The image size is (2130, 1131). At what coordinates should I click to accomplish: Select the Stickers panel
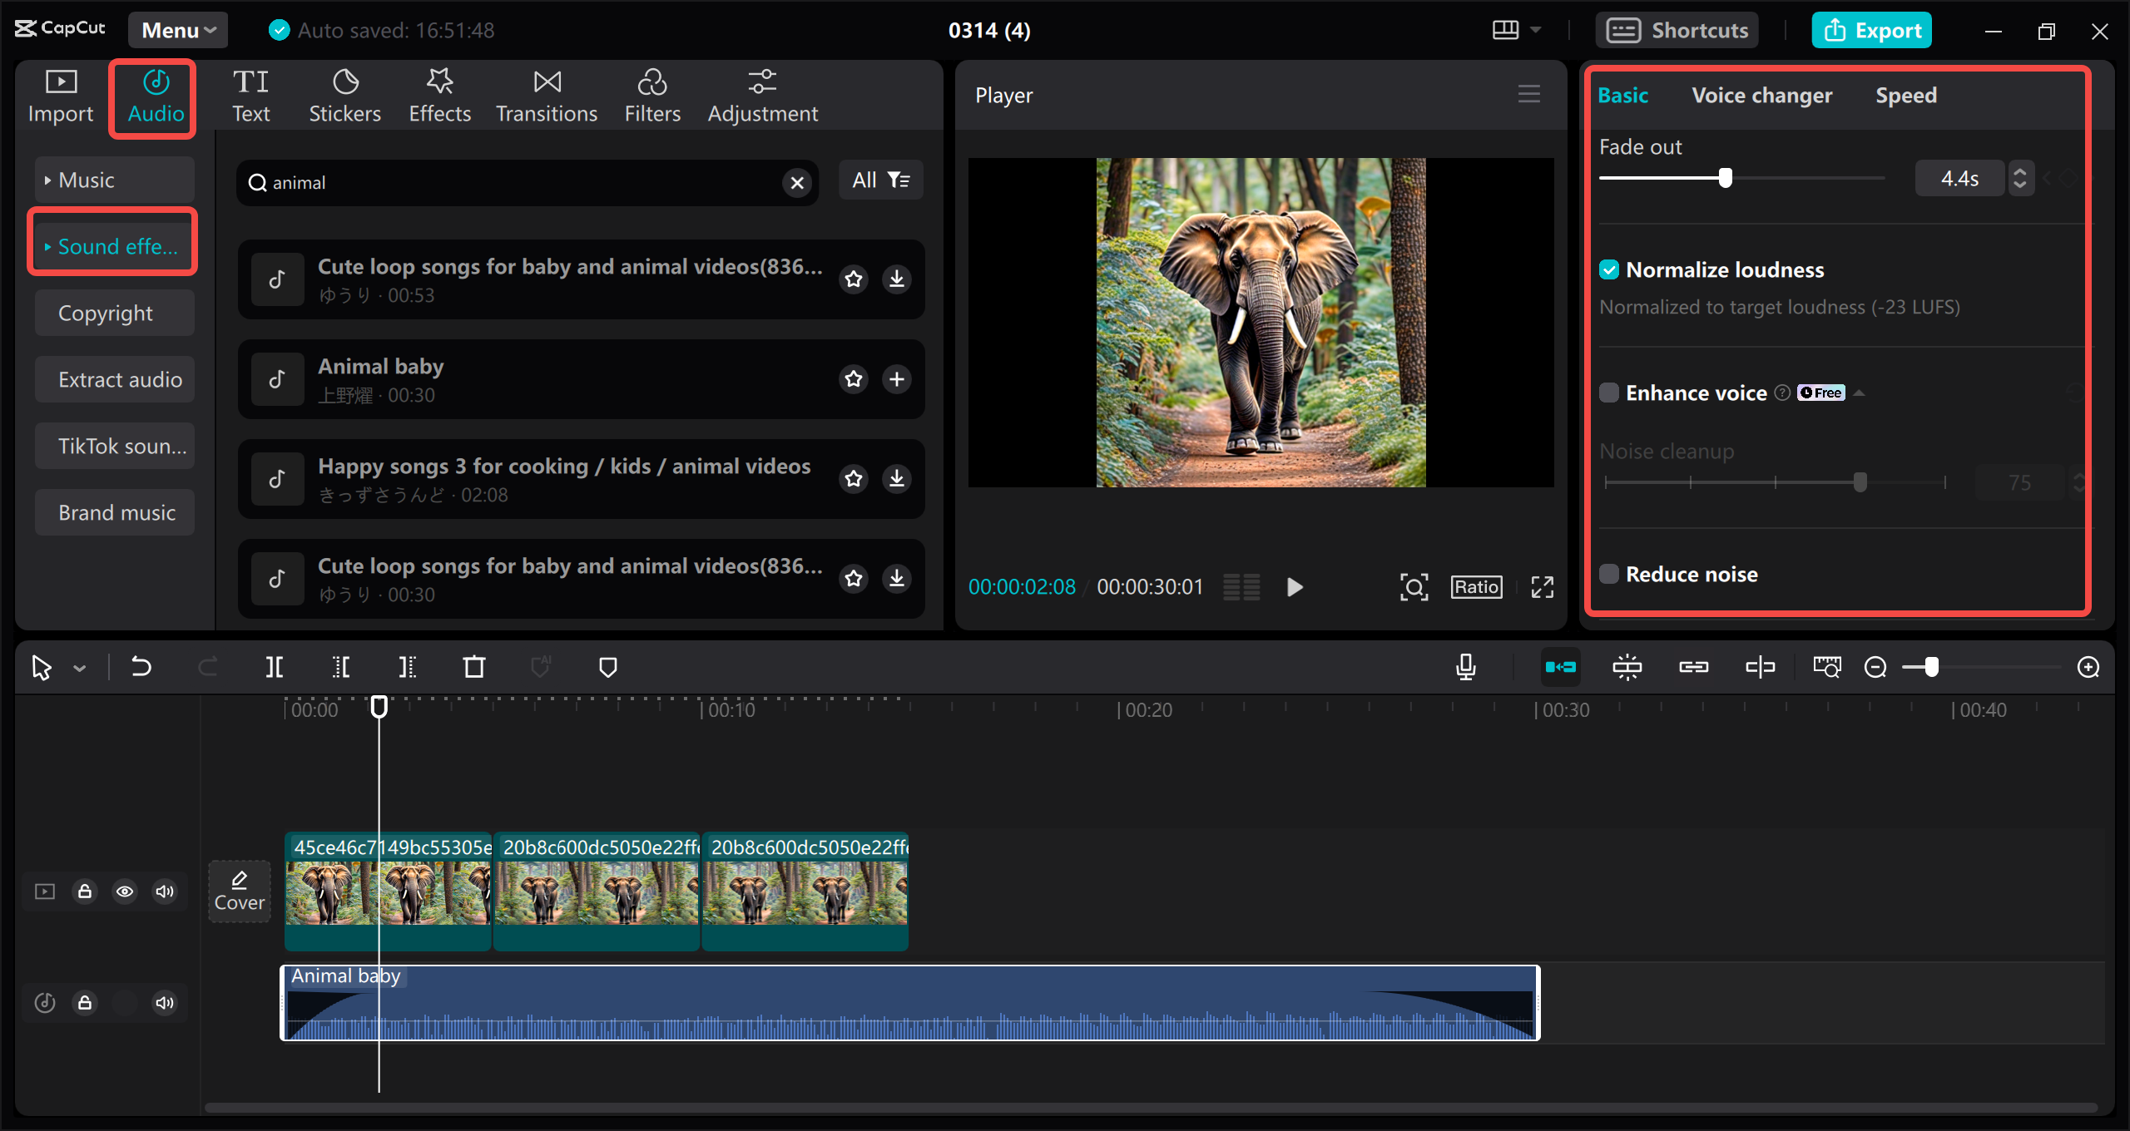[344, 93]
